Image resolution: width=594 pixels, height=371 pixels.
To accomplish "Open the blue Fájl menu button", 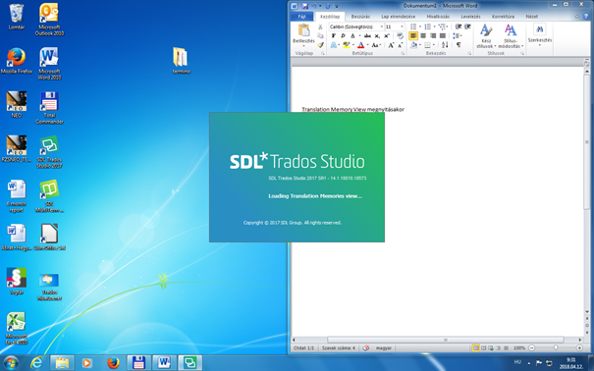I will (301, 17).
